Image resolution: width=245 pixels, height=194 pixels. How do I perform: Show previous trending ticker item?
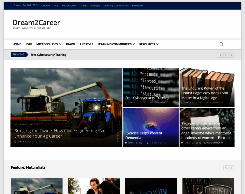pos(226,55)
